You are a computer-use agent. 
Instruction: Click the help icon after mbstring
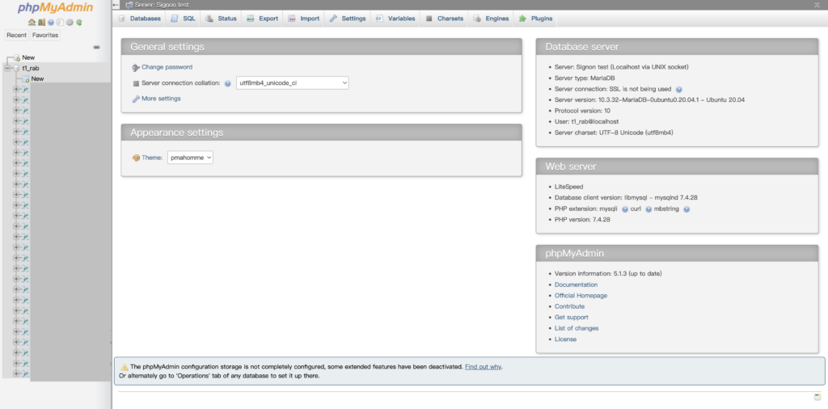tap(686, 209)
